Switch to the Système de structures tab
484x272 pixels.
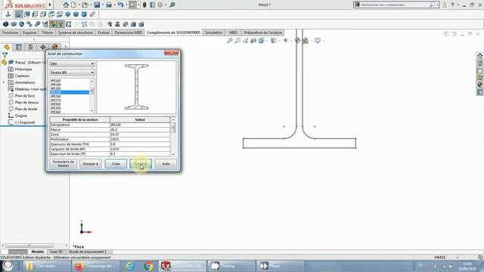(x=76, y=32)
